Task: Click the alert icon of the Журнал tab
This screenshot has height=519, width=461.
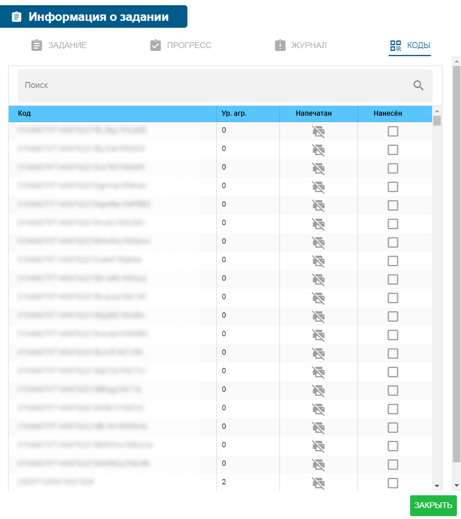Action: [x=281, y=46]
